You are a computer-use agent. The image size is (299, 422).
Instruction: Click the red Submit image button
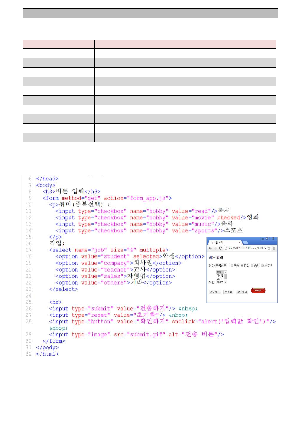[x=258, y=291]
